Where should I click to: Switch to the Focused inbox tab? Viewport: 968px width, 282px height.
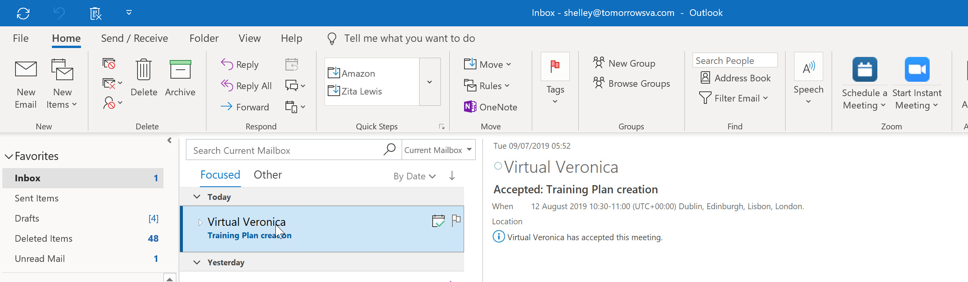[220, 175]
